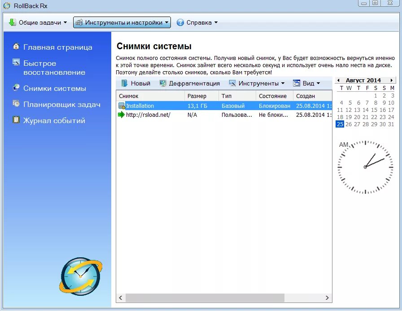Screen dimensions: 402x311
Task: Click the RollBack Rx clock logo
Action: pos(81,277)
